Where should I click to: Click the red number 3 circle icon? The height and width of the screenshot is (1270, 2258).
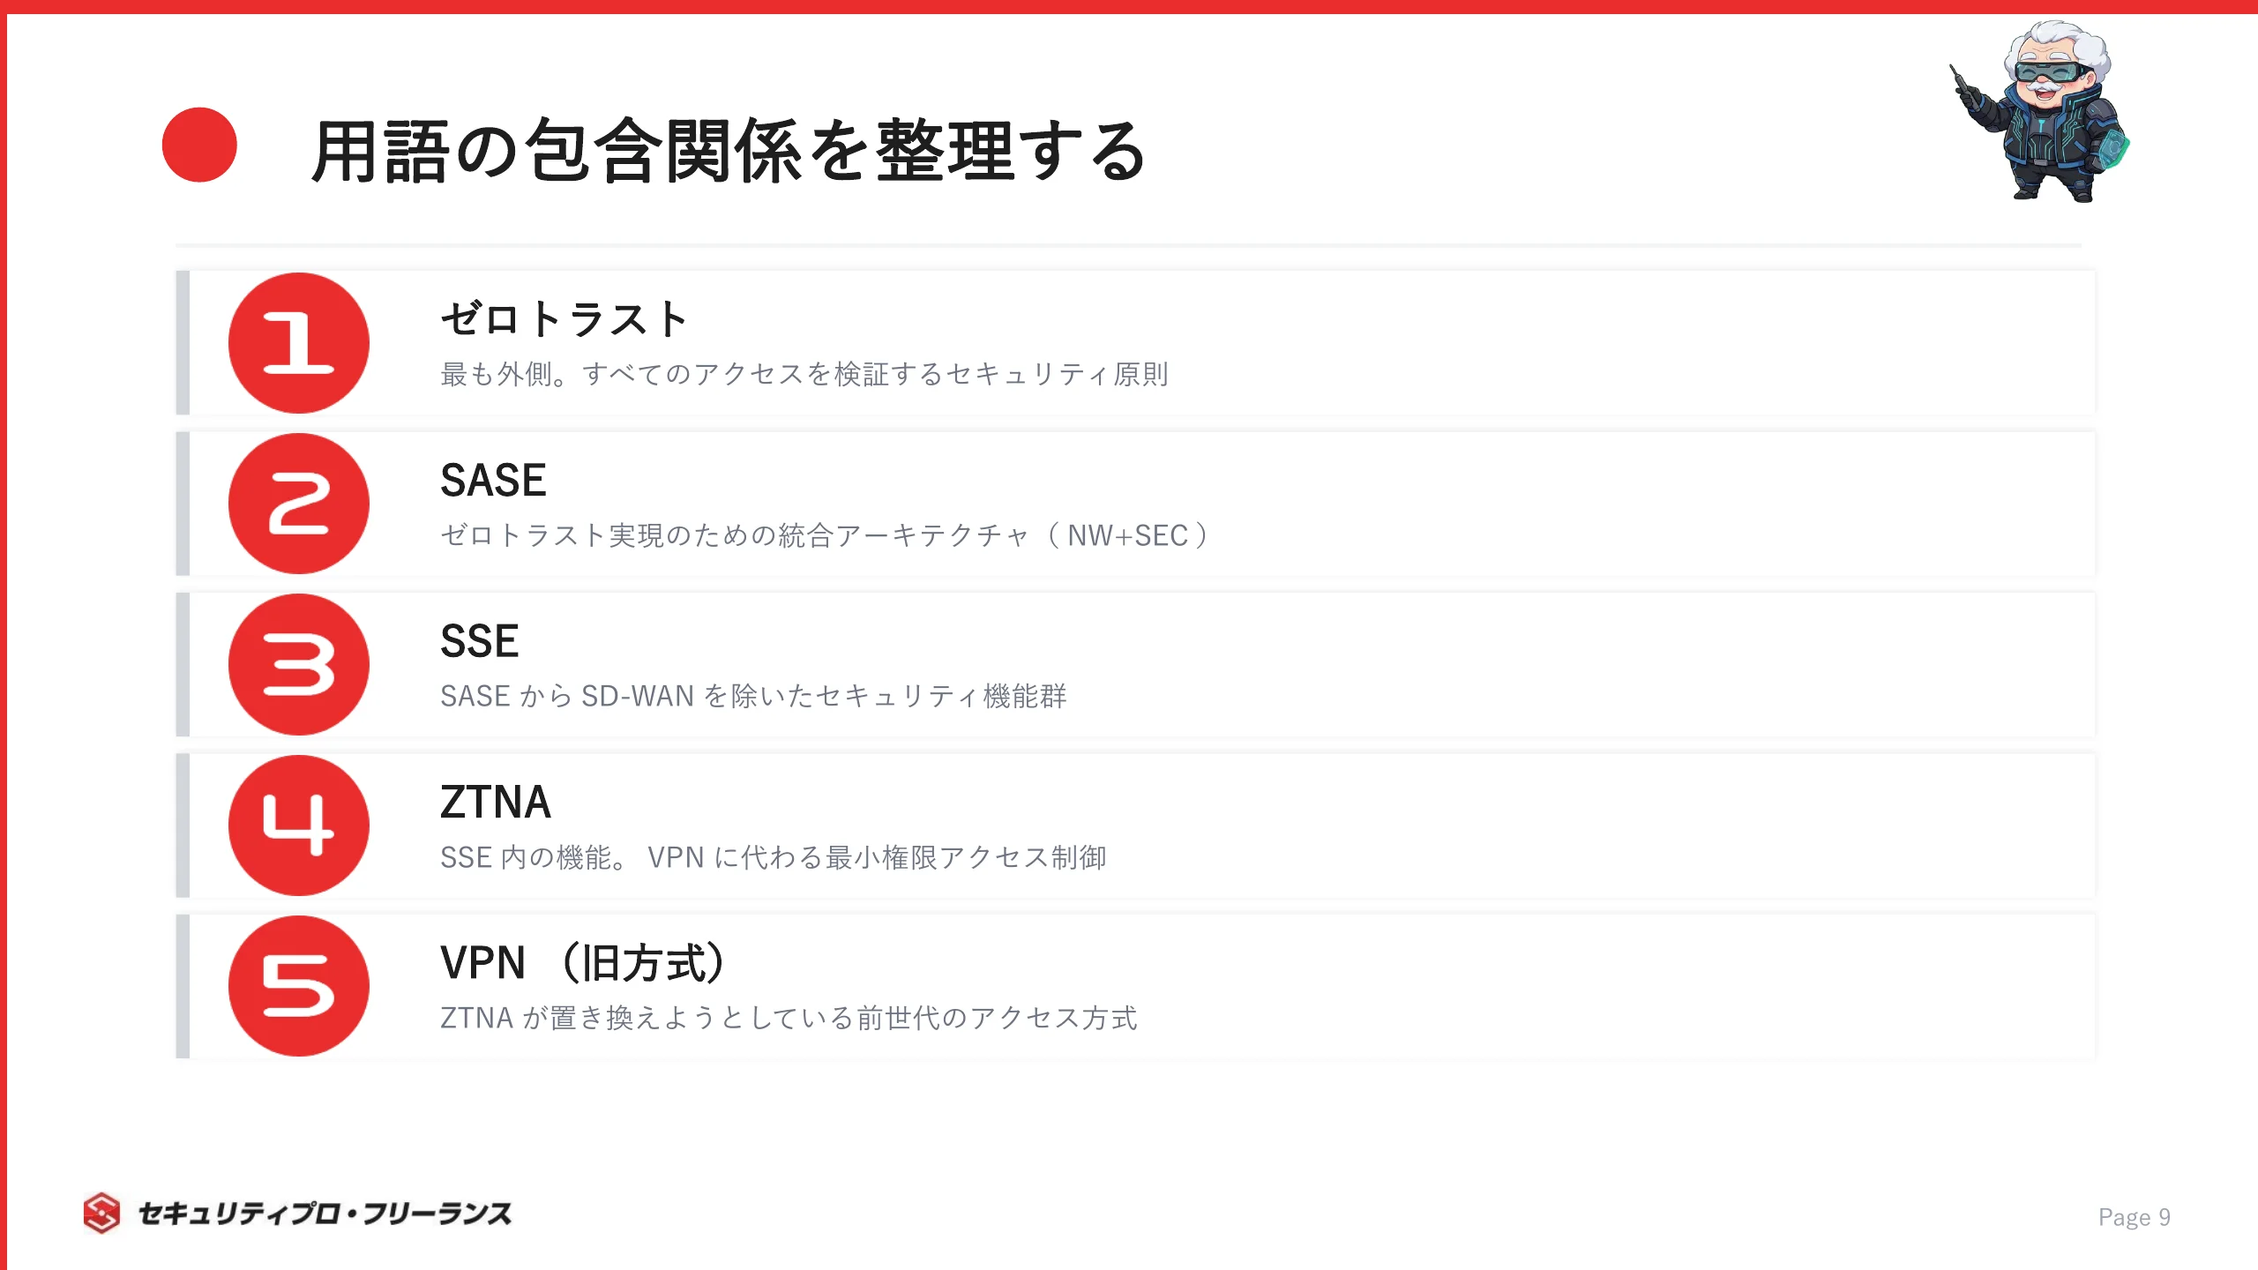point(298,664)
